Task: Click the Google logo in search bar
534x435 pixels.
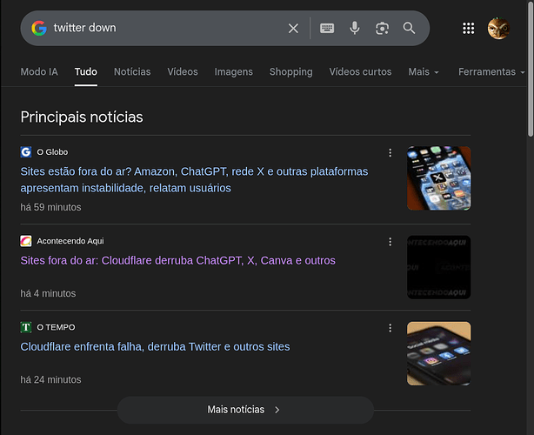Action: 39,28
